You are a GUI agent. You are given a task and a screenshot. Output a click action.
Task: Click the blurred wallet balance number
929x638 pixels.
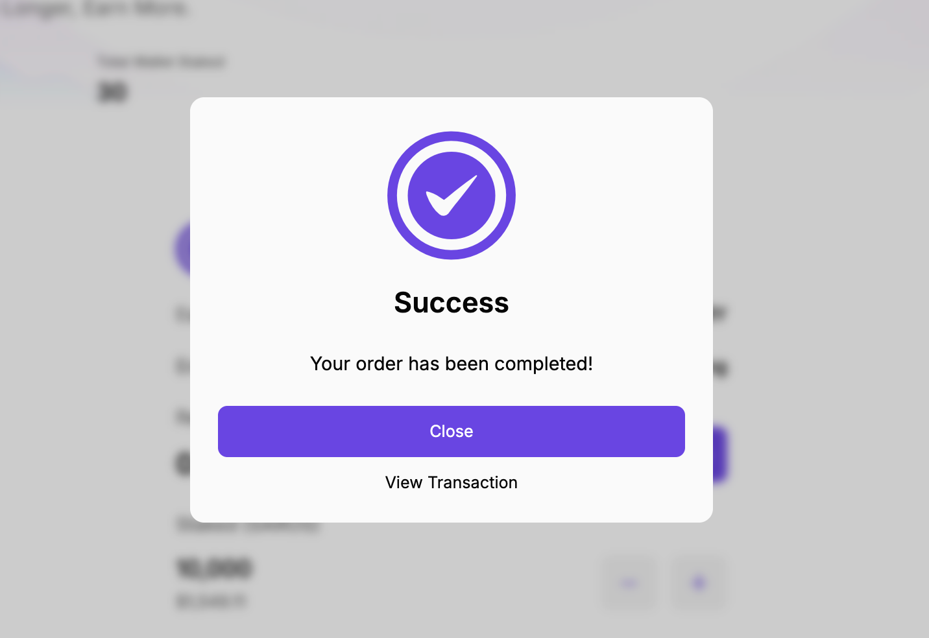pos(112,92)
